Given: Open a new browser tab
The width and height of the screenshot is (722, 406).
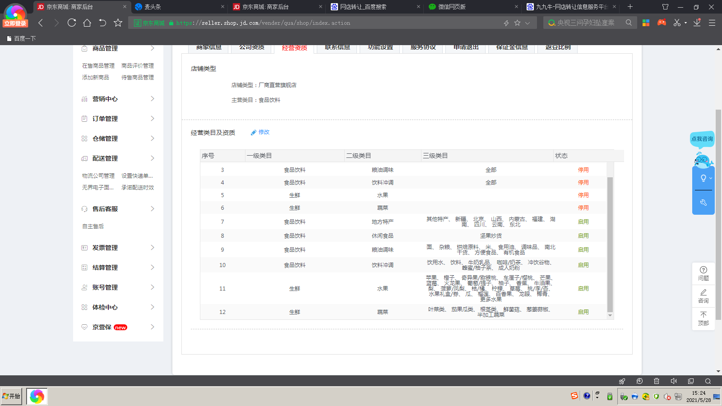Looking at the screenshot, I should tap(630, 7).
